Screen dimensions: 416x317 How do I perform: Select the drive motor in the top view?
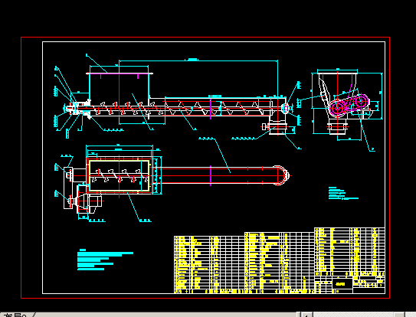coord(90,201)
